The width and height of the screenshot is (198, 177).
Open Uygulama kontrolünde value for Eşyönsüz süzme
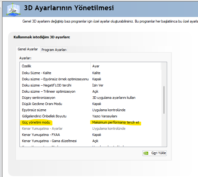[109, 110]
